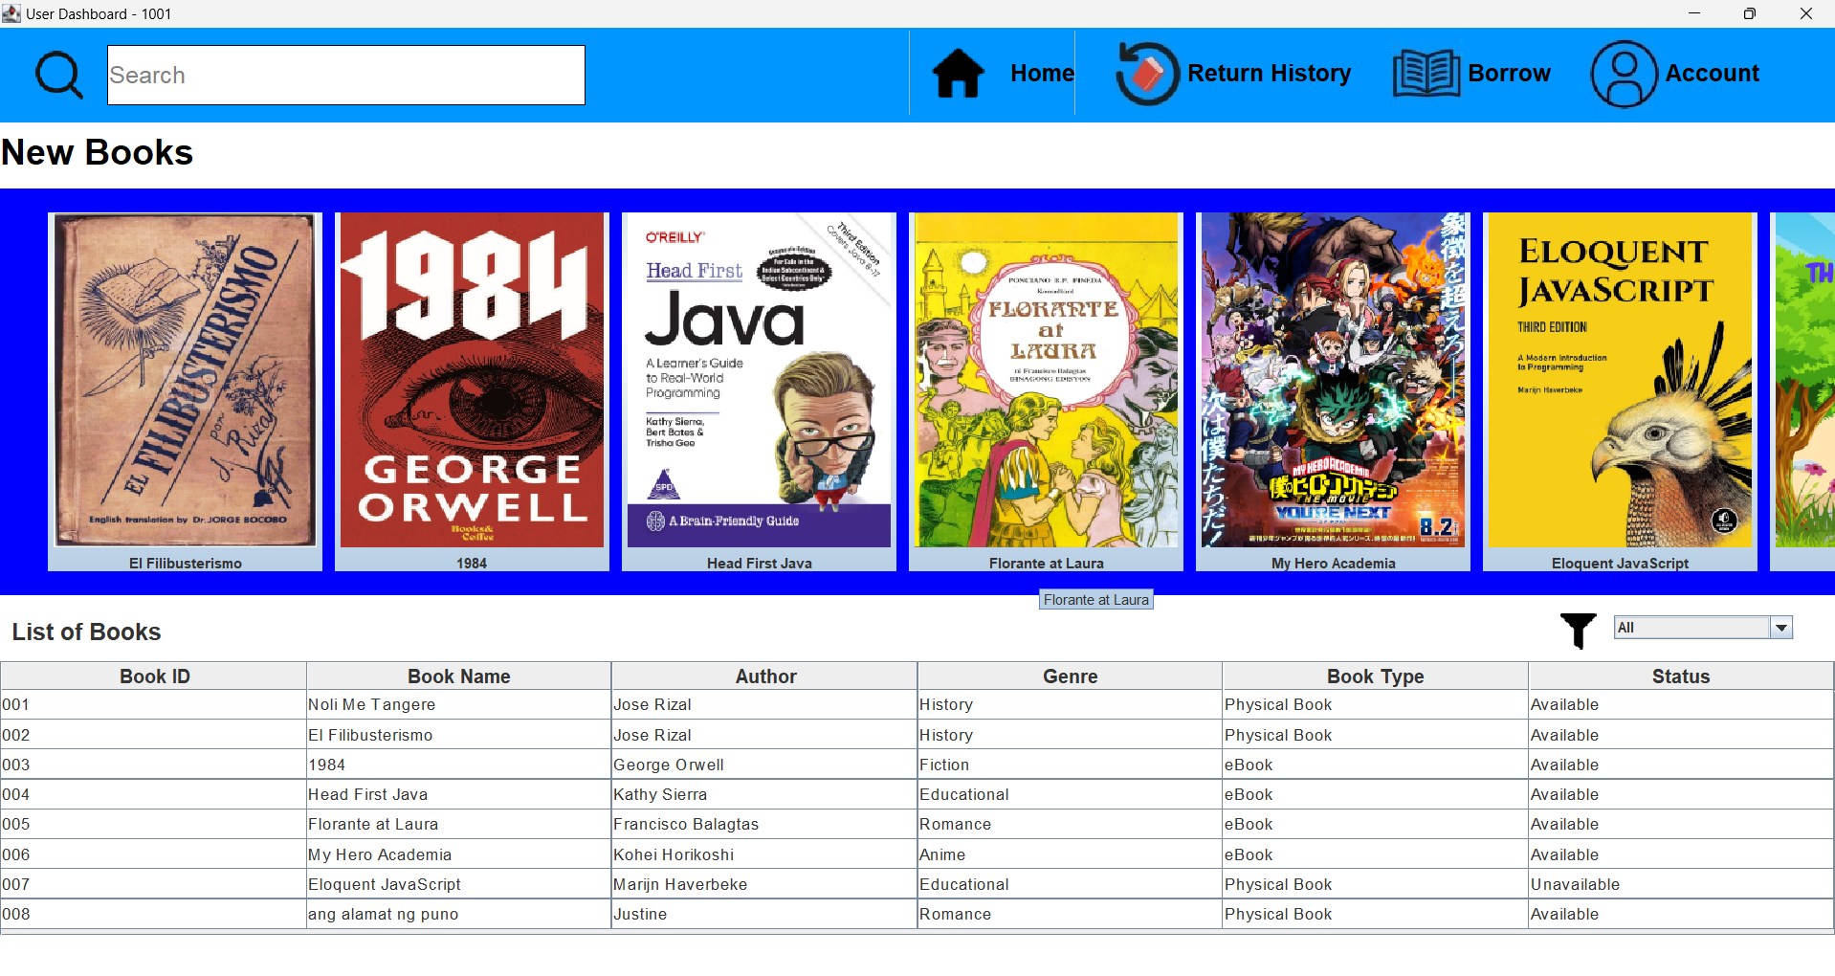Viewport: 1835px width, 976px height.
Task: Select the Florante at Laura cover
Action: 1046,380
